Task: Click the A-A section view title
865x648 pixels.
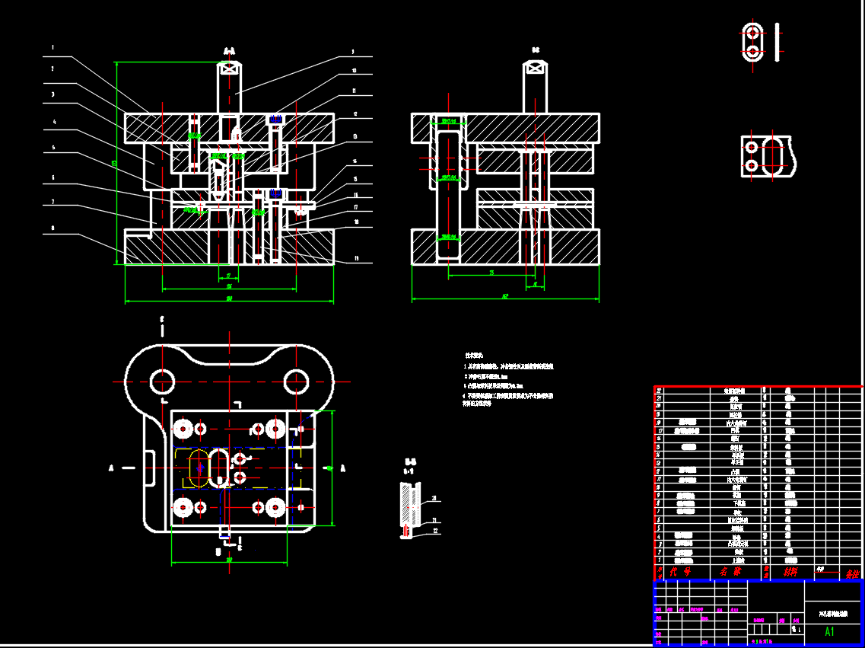Action: point(229,52)
